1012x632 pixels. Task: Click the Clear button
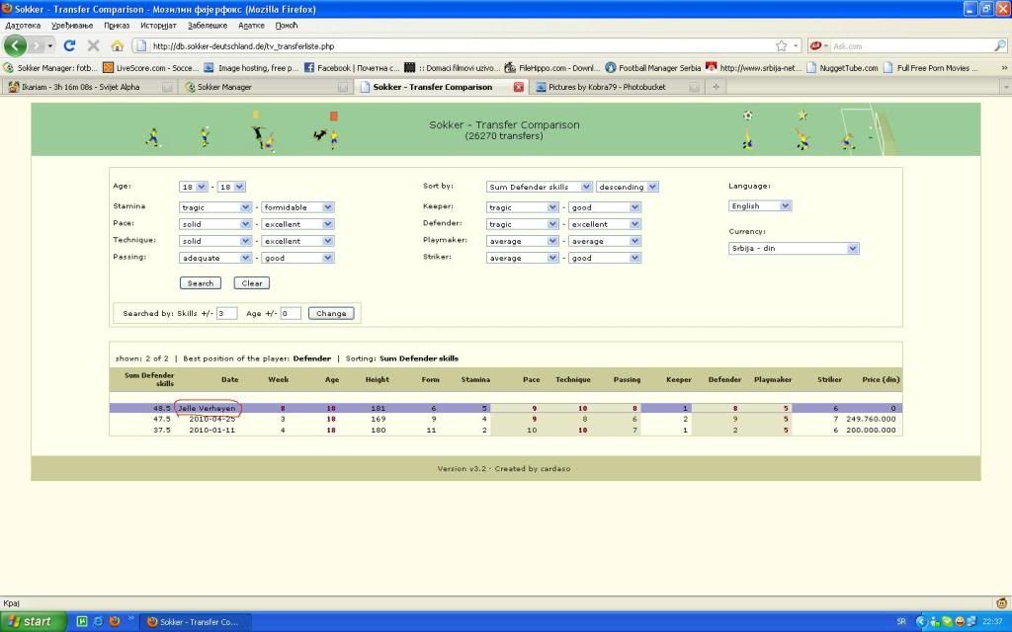[x=252, y=283]
